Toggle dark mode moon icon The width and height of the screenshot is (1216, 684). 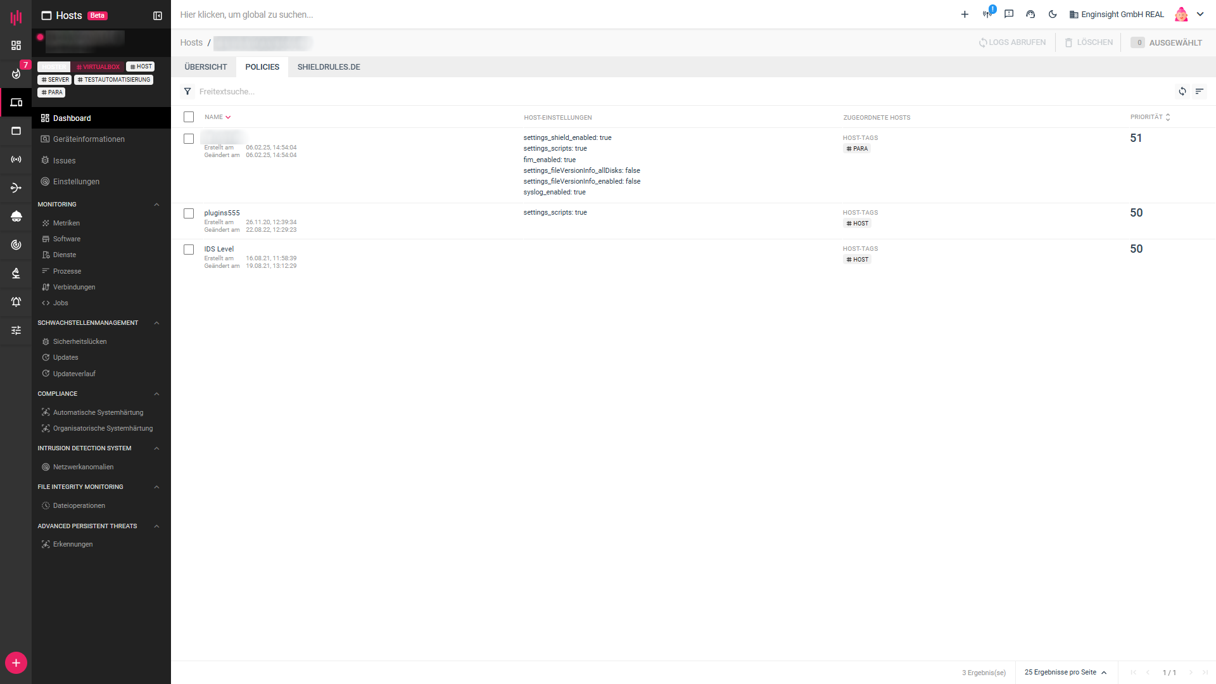[1053, 15]
